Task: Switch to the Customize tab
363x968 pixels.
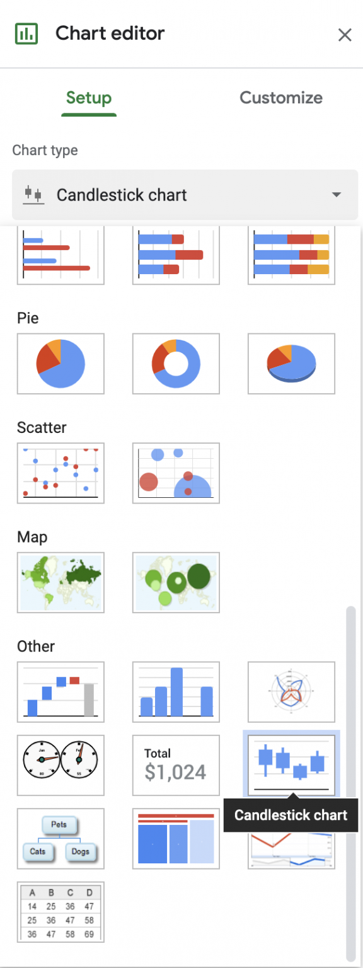Action: pyautogui.click(x=281, y=98)
